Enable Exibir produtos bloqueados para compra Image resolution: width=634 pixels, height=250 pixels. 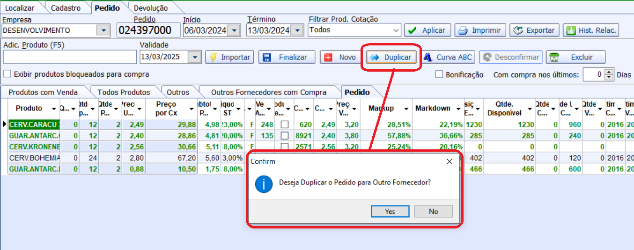[x=7, y=74]
